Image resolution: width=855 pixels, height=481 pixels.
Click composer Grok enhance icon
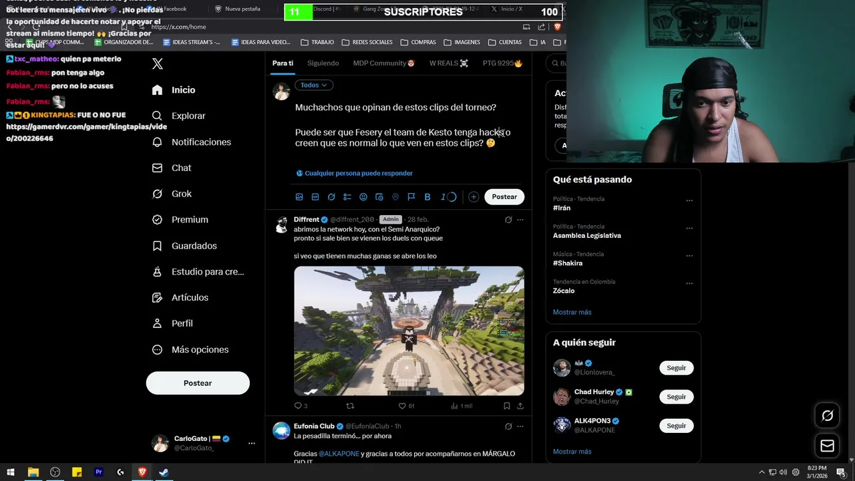(x=331, y=196)
